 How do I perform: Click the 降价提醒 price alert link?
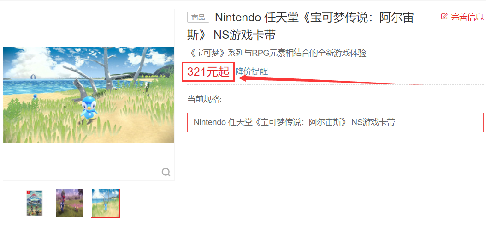pos(251,72)
